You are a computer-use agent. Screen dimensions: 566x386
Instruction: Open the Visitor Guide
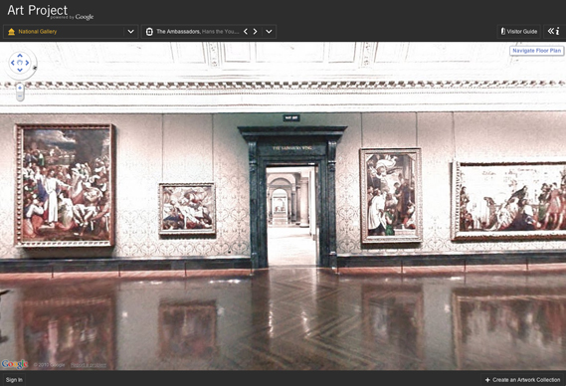[518, 32]
